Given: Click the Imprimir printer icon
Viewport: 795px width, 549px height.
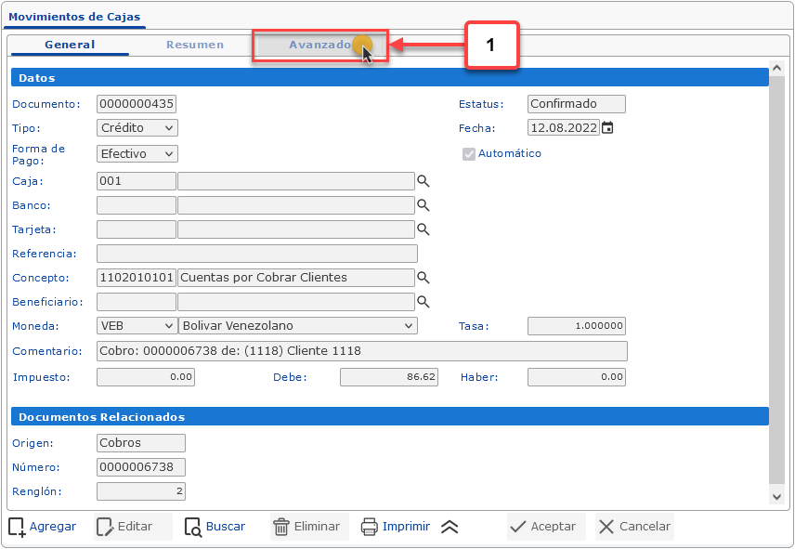Looking at the screenshot, I should point(369,527).
